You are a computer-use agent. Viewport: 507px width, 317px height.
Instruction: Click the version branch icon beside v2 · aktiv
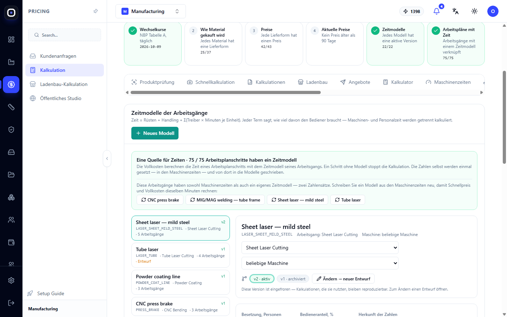(x=244, y=279)
